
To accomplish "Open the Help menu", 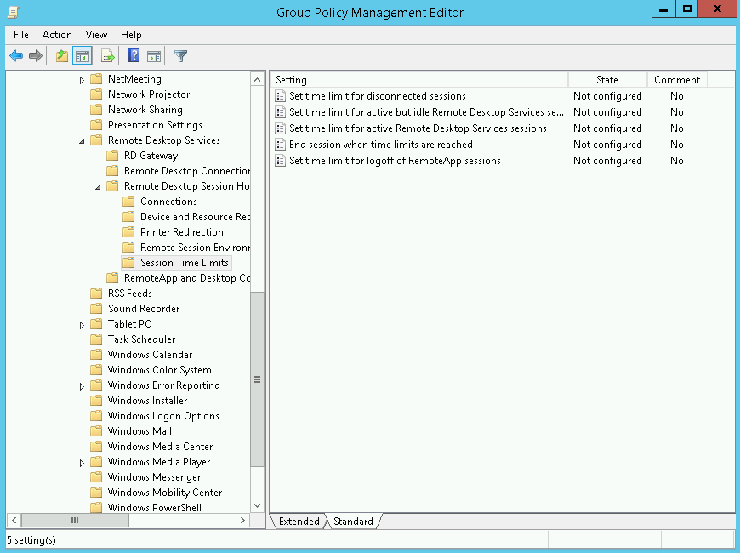I will coord(131,35).
